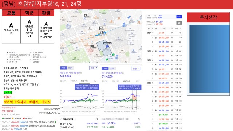Click the yellow highlighted keyword line

click(27, 102)
